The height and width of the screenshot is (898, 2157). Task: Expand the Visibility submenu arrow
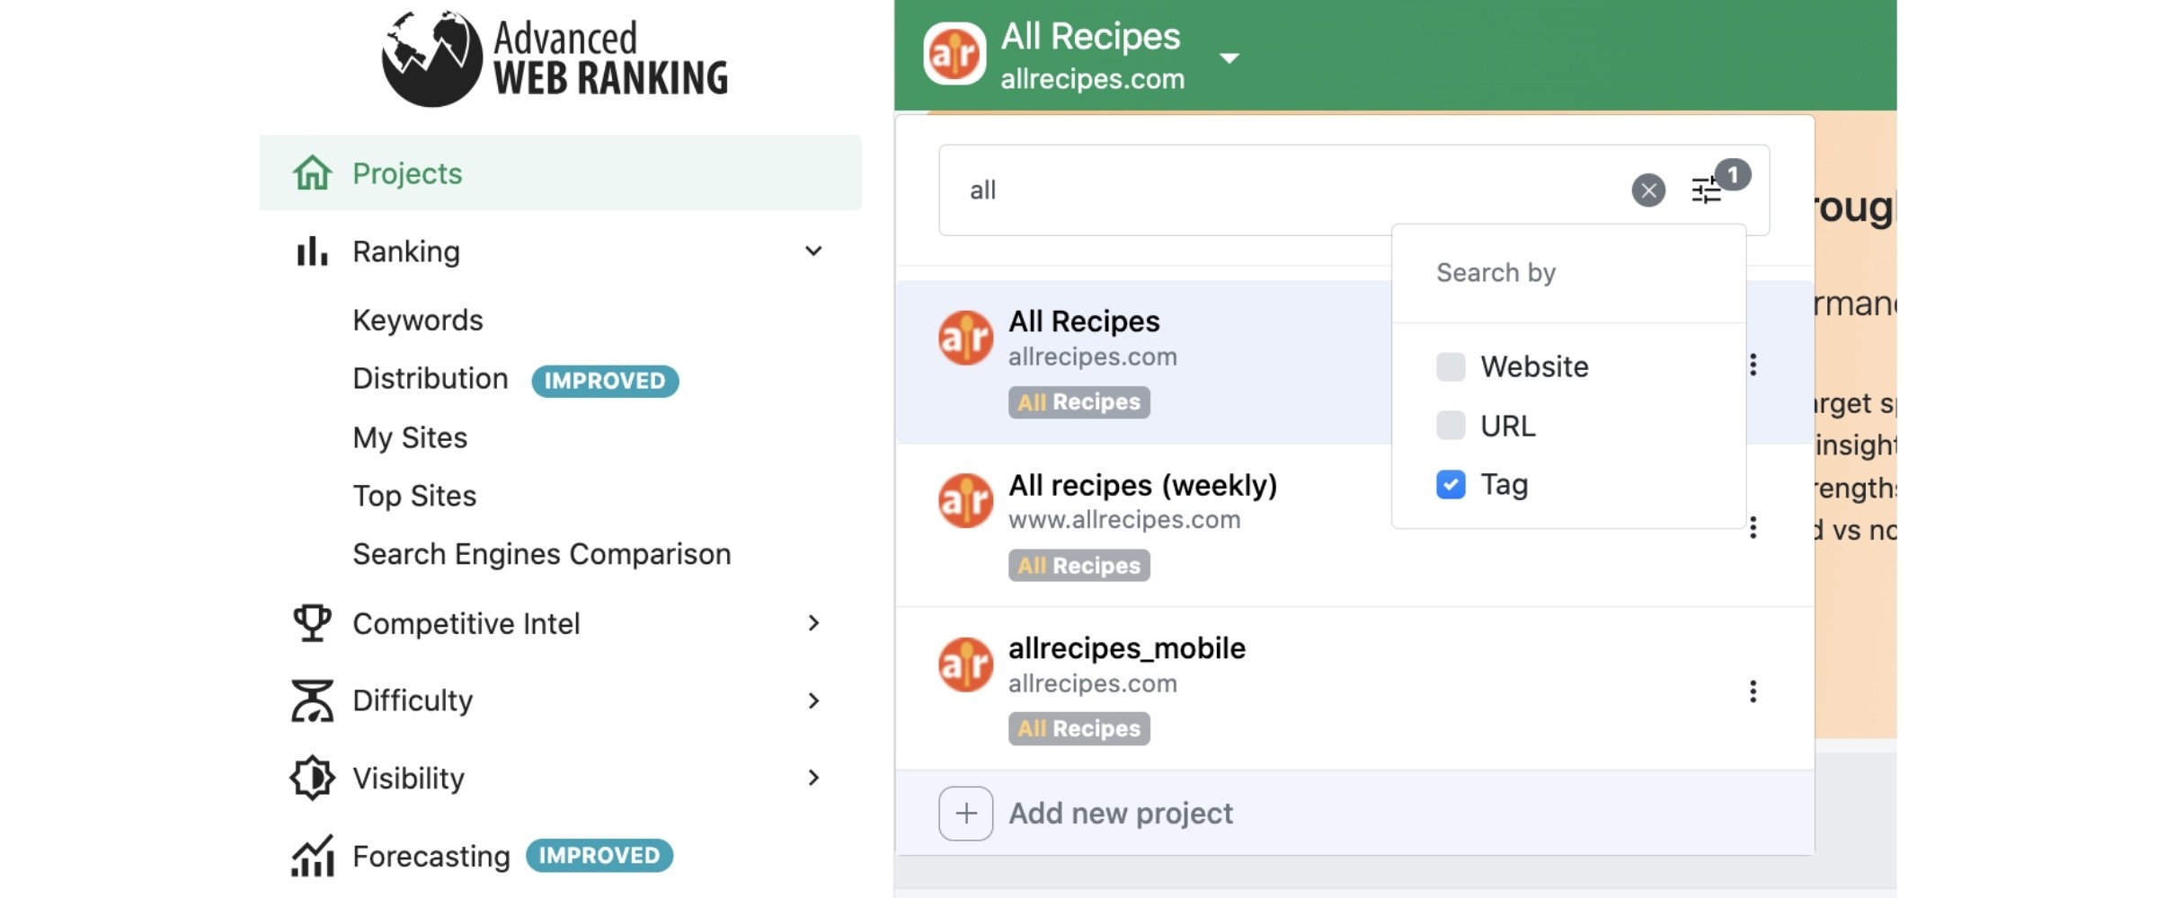813,778
